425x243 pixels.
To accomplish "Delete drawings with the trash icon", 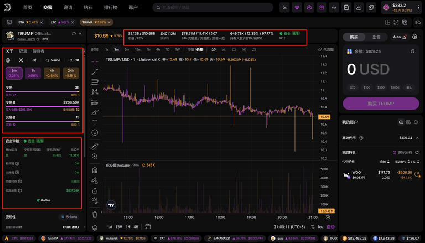I will tap(95, 214).
